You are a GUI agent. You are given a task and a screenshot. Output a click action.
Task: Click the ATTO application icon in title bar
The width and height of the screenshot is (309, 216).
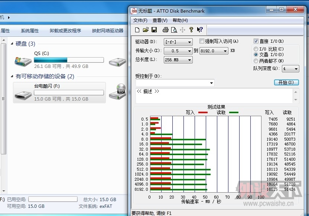click(x=134, y=11)
